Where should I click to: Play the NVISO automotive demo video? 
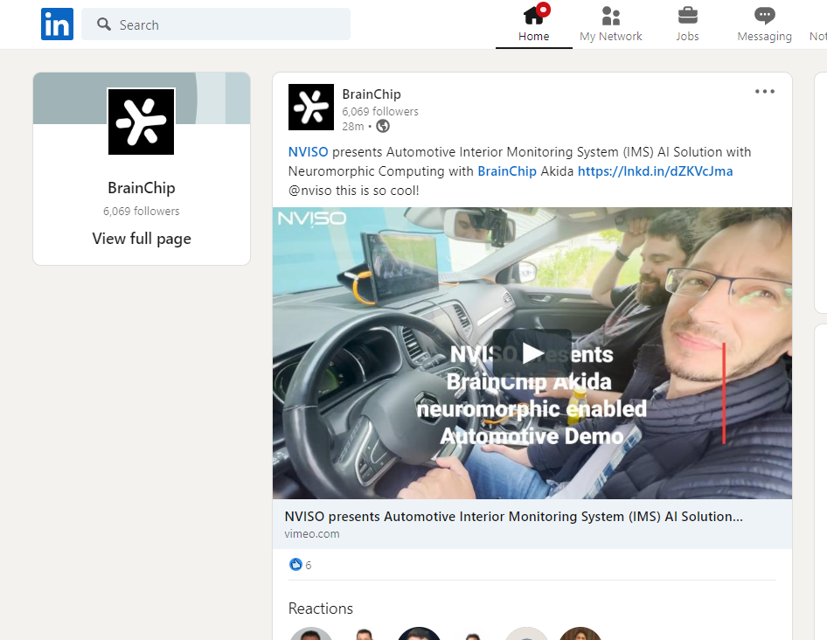tap(532, 352)
